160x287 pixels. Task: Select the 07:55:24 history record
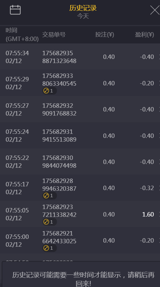tap(80, 136)
